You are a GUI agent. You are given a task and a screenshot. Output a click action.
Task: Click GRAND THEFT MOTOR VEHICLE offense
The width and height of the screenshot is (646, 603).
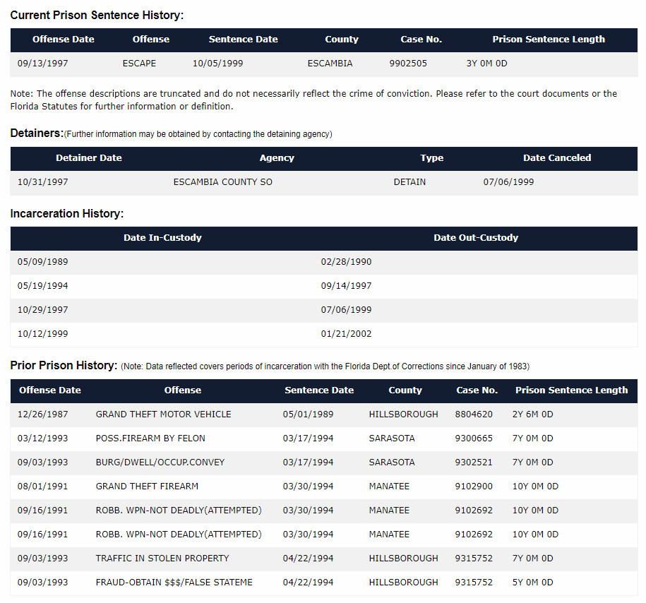click(164, 414)
